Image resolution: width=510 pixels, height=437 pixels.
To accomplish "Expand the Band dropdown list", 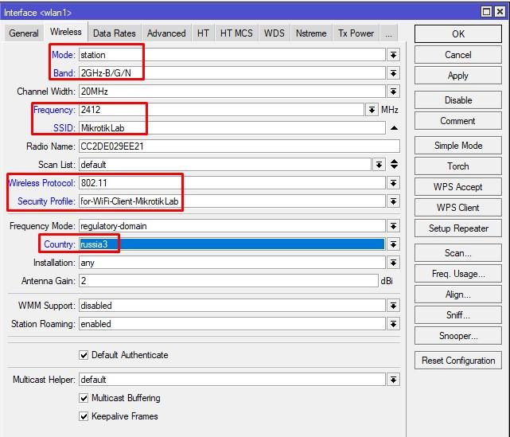I will click(x=393, y=73).
